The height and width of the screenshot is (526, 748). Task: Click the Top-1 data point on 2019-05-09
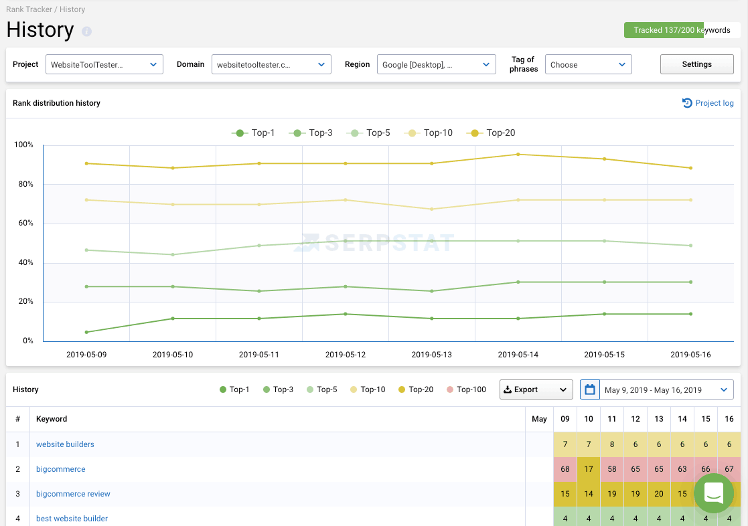pyautogui.click(x=86, y=333)
